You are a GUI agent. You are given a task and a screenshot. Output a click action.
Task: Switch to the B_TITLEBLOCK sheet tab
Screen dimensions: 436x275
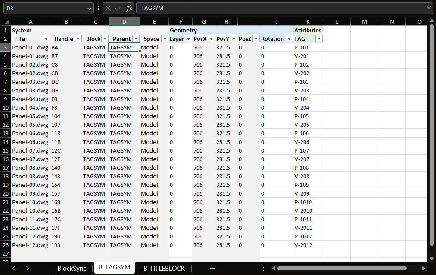click(164, 269)
